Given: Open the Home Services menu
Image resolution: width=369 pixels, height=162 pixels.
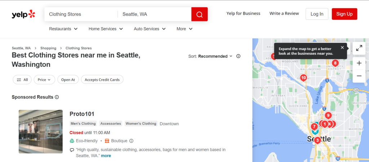Looking at the screenshot, I should (106, 29).
